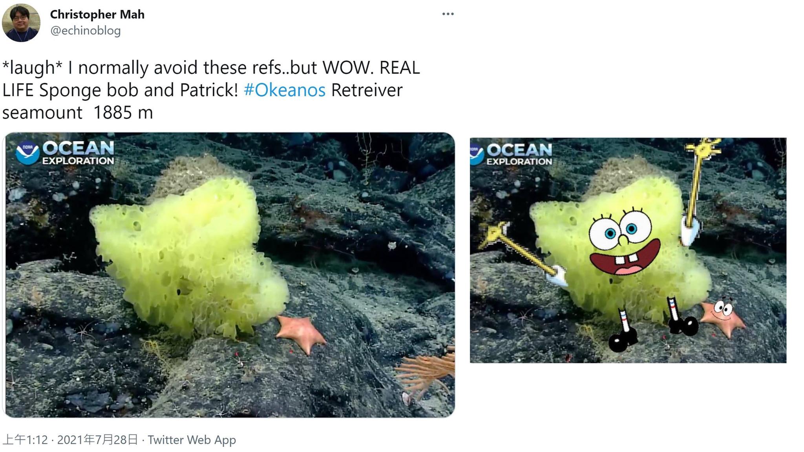Click the tweet timestamp 2021年7月28日

pyautogui.click(x=98, y=440)
